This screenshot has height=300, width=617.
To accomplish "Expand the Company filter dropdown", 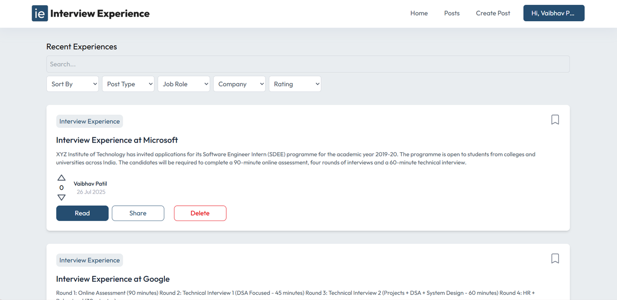I will [x=240, y=84].
